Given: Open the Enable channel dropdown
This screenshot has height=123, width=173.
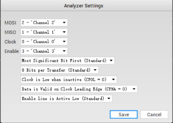Looking at the screenshot, I should [44, 51].
